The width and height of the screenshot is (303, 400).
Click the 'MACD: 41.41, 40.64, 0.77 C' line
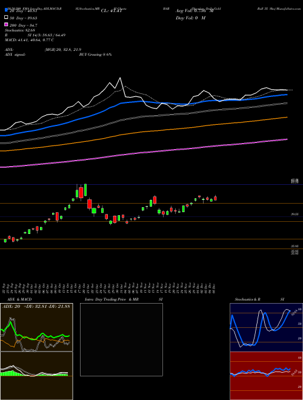[29, 40]
